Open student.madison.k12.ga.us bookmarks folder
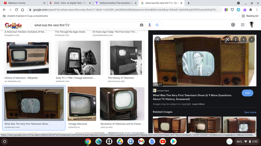 coord(25,16)
